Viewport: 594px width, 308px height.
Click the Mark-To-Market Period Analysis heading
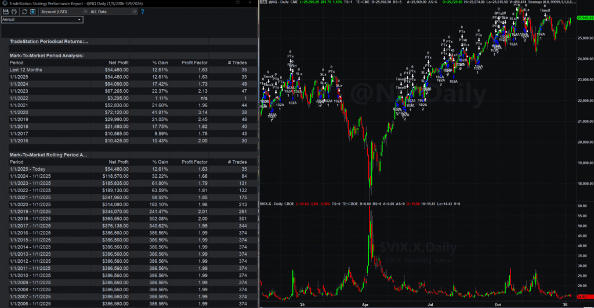(x=46, y=56)
